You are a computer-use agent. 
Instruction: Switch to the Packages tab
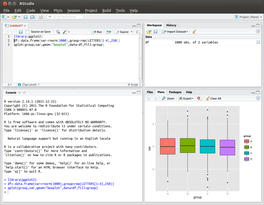tap(175, 92)
